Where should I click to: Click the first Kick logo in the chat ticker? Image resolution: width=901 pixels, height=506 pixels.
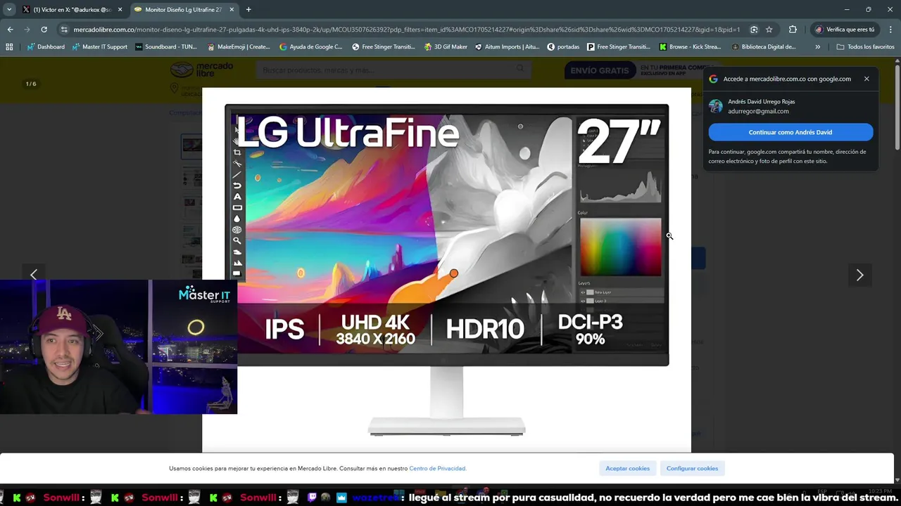coord(16,498)
